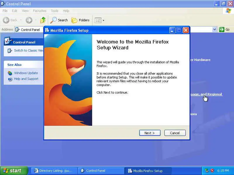This screenshot has width=234, height=175.
Task: Click the red security shield tray icon
Action: pyautogui.click(x=212, y=171)
